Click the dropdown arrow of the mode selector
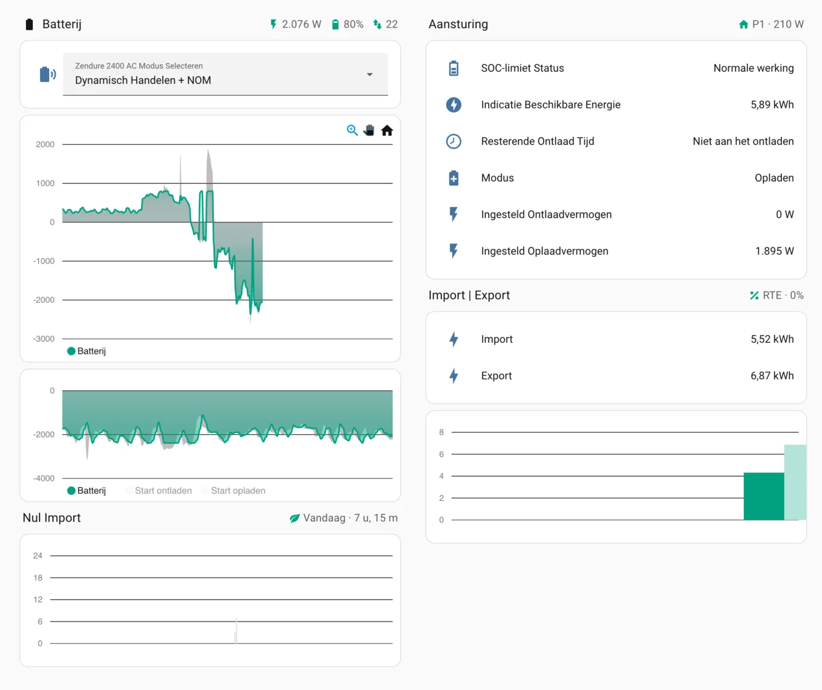Screen dimensions: 822x690 pos(370,75)
